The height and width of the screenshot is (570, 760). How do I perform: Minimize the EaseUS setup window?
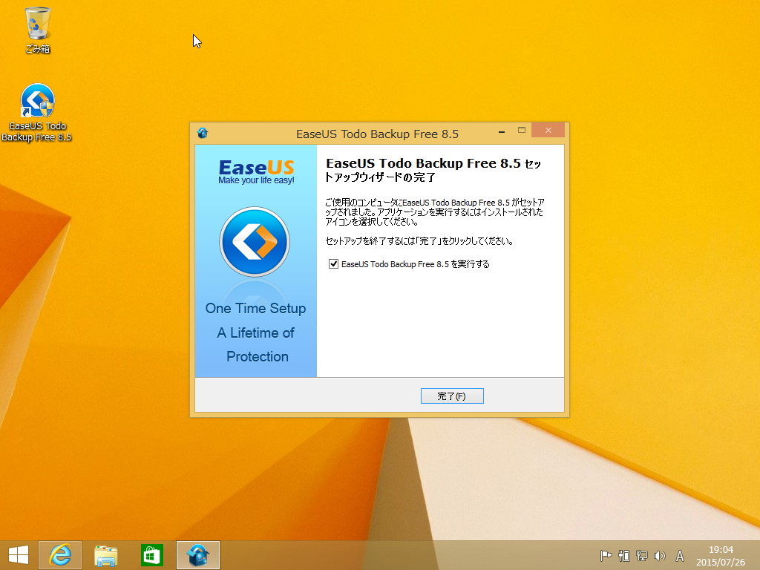(502, 131)
